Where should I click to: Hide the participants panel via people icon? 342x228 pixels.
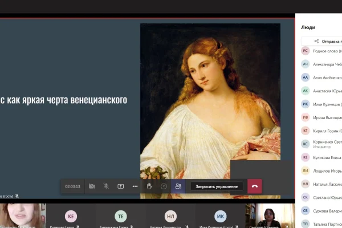[178, 186]
